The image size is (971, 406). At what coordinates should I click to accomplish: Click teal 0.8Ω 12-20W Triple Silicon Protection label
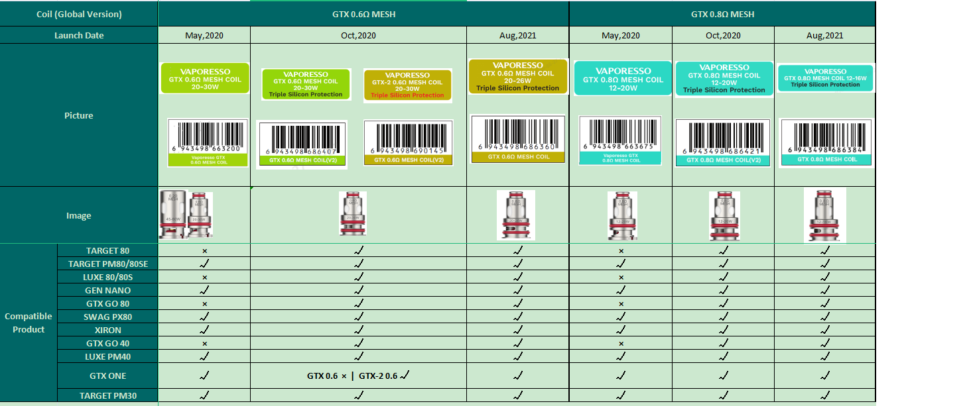pos(724,79)
